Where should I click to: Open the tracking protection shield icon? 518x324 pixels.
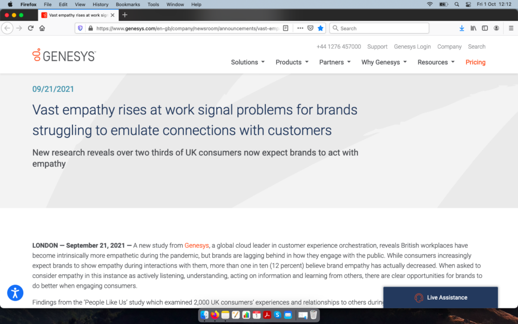[x=80, y=28]
